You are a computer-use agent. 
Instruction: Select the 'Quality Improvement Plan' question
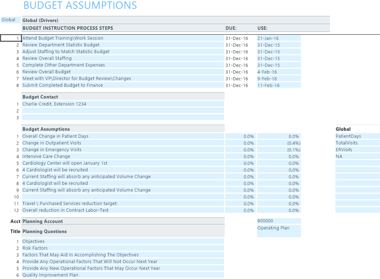(x=50, y=275)
